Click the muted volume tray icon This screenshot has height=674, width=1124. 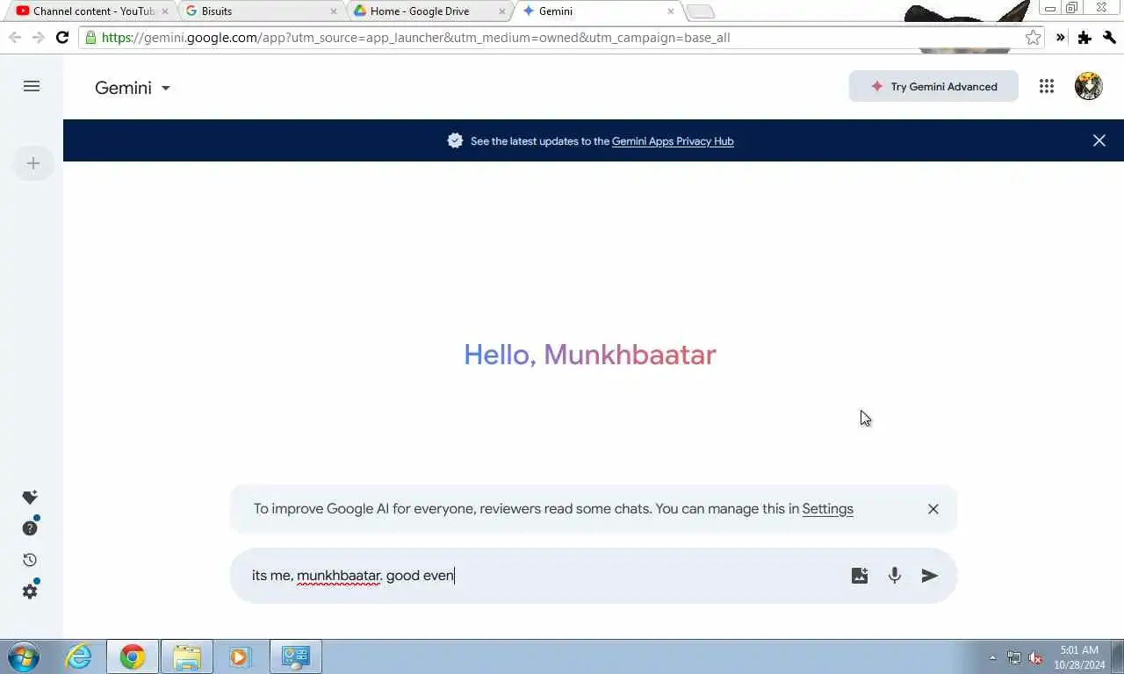click(1035, 657)
